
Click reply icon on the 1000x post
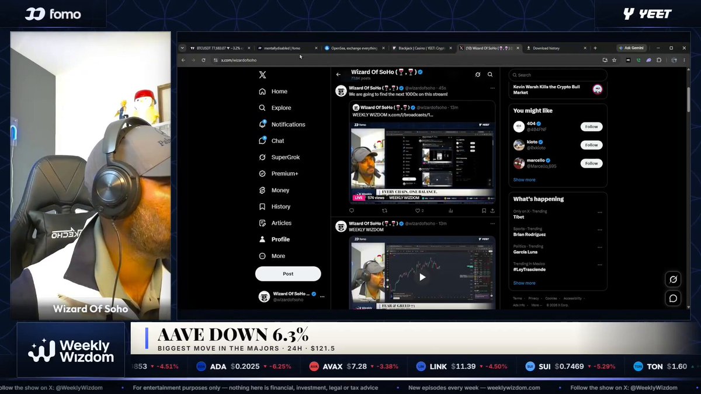click(x=352, y=211)
